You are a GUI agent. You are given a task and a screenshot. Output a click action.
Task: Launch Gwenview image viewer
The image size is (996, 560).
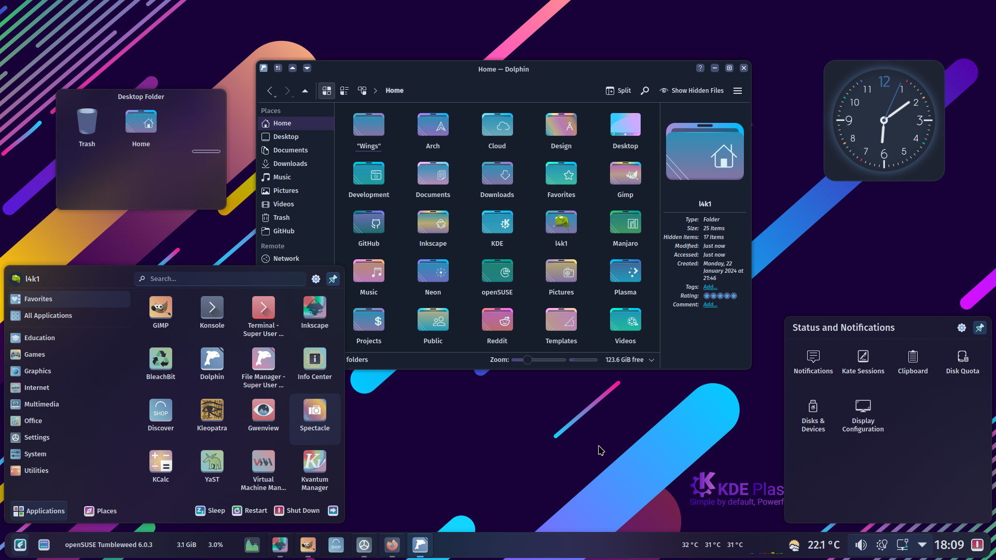click(263, 415)
